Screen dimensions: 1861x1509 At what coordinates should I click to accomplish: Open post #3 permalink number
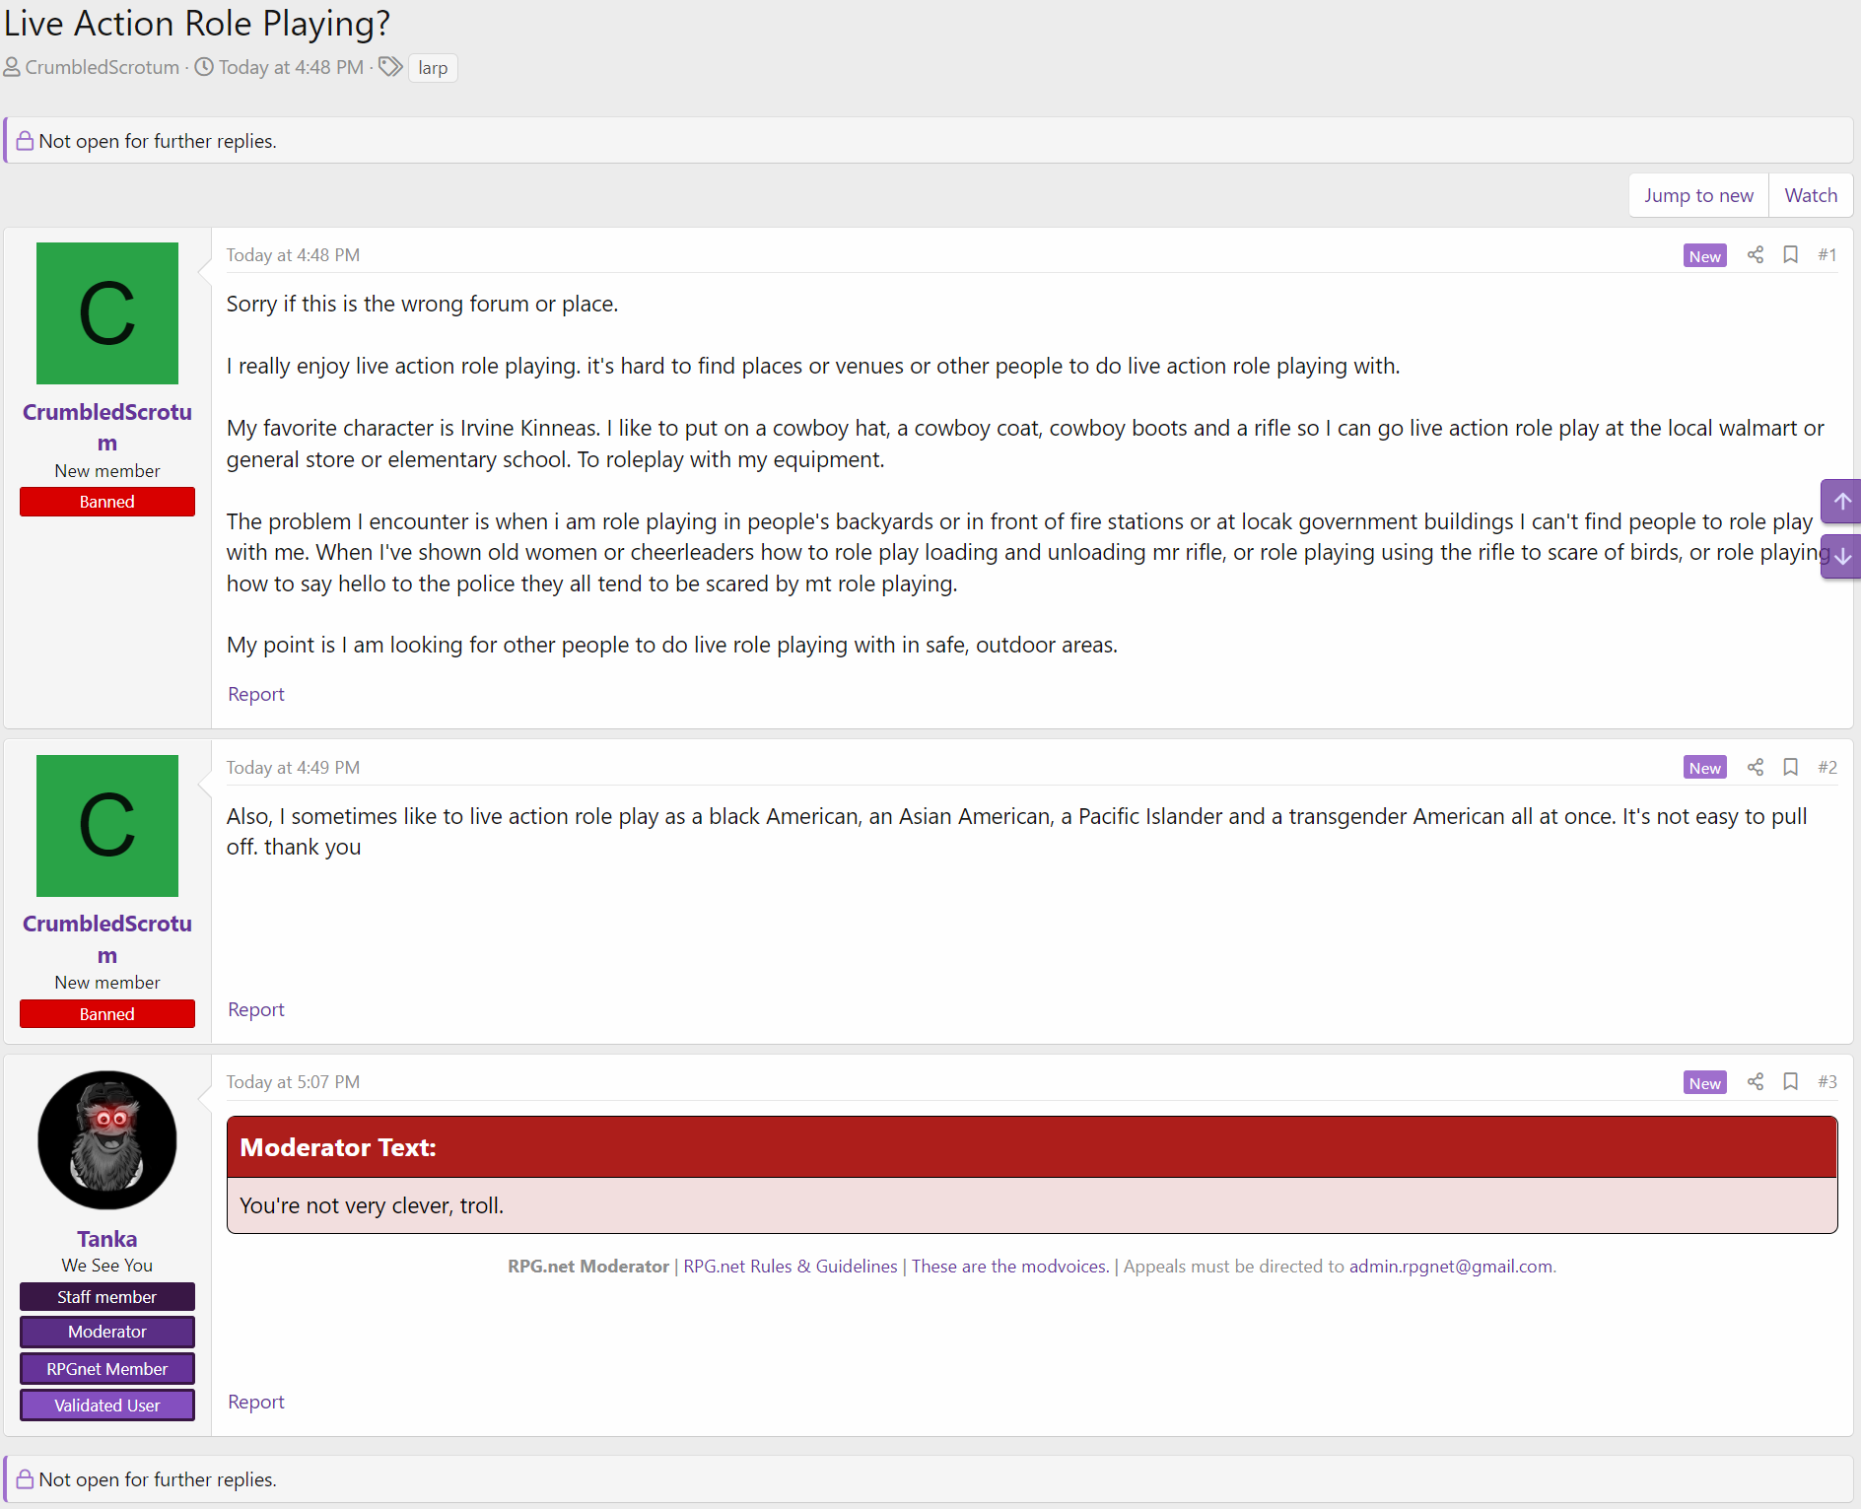pyautogui.click(x=1827, y=1082)
